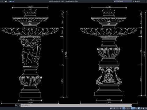Open object snap settings dropdown arrow
147x110 pixels.
click(x=136, y=108)
